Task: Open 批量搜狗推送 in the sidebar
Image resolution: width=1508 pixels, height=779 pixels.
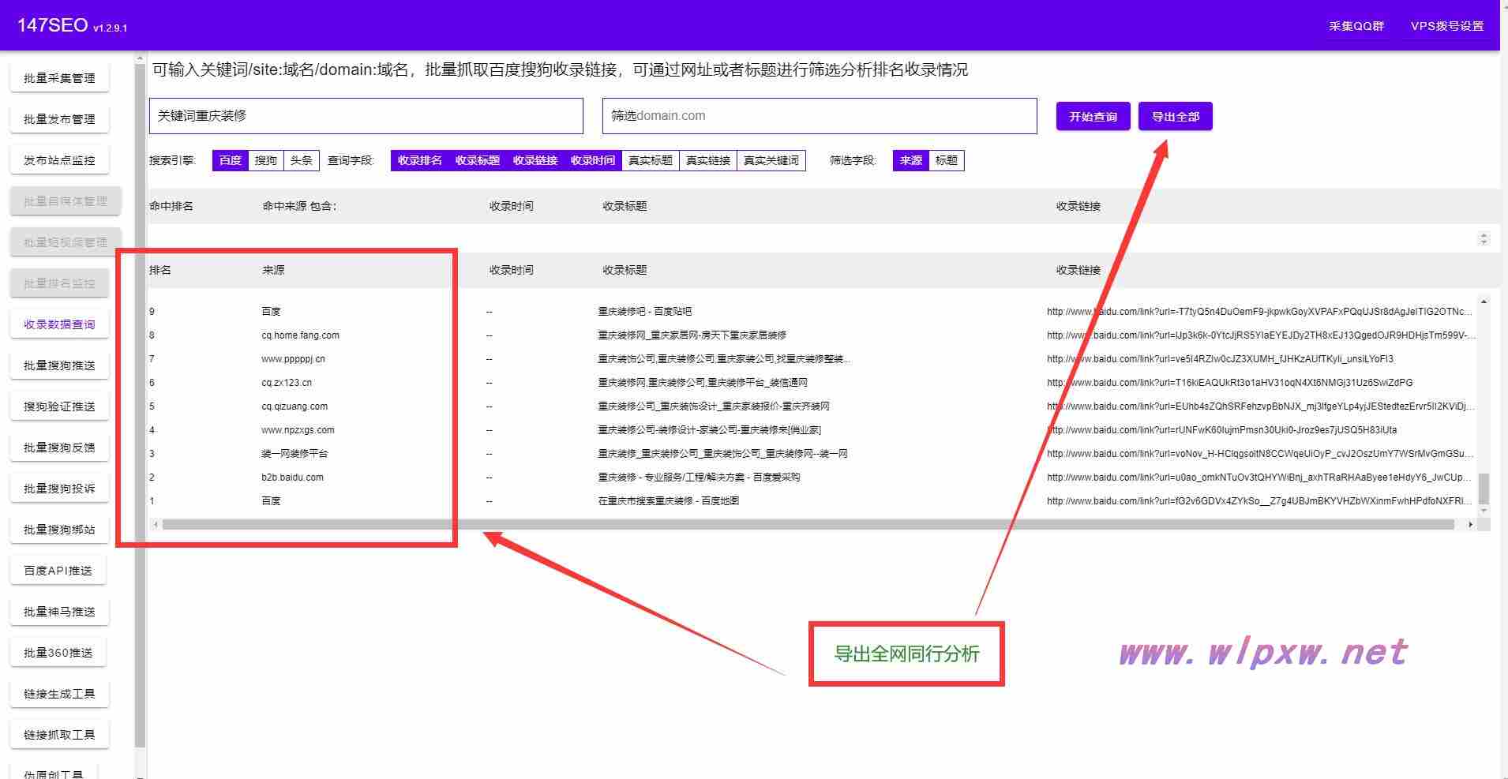Action: coord(59,365)
